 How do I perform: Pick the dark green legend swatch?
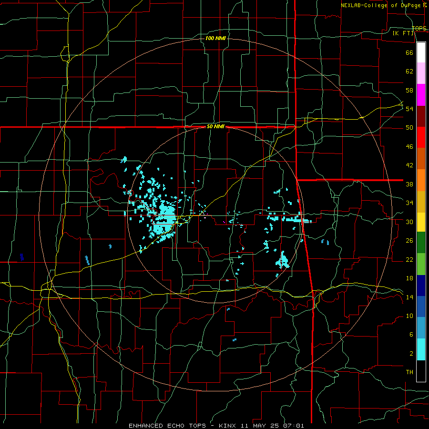coord(421,243)
